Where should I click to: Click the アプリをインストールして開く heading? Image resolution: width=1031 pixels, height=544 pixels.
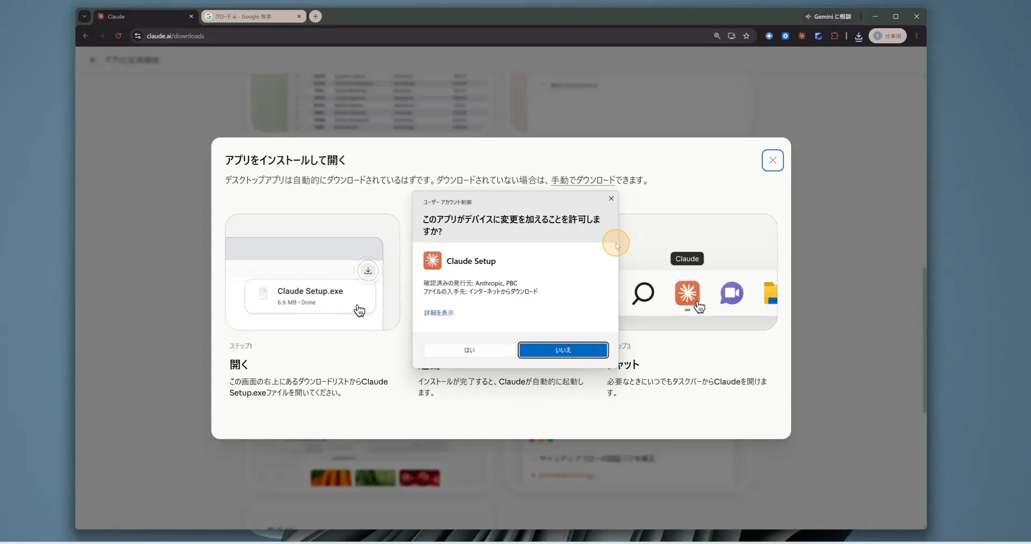(x=285, y=160)
